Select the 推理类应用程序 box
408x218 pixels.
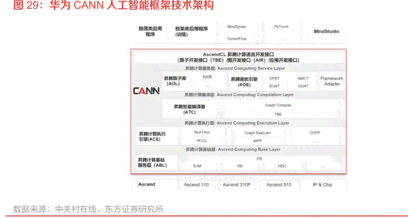click(x=150, y=31)
